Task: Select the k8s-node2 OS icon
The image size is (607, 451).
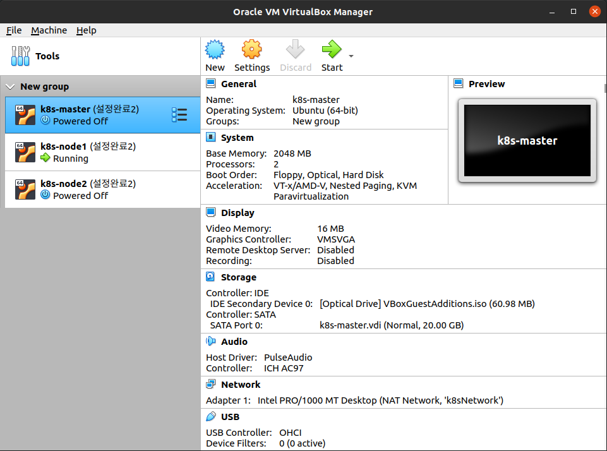Action: pos(25,189)
